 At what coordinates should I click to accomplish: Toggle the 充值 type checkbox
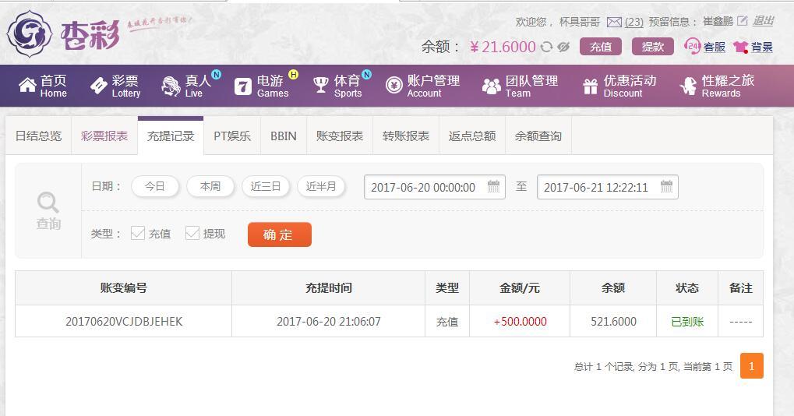point(137,233)
